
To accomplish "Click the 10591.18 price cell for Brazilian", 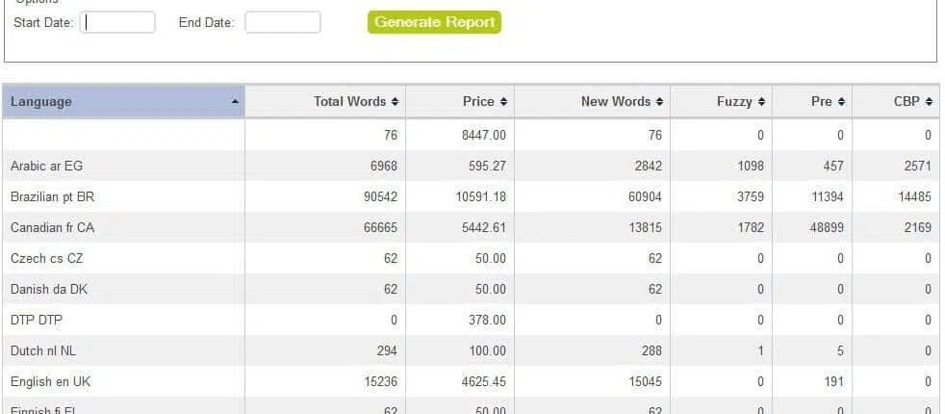I will (476, 196).
